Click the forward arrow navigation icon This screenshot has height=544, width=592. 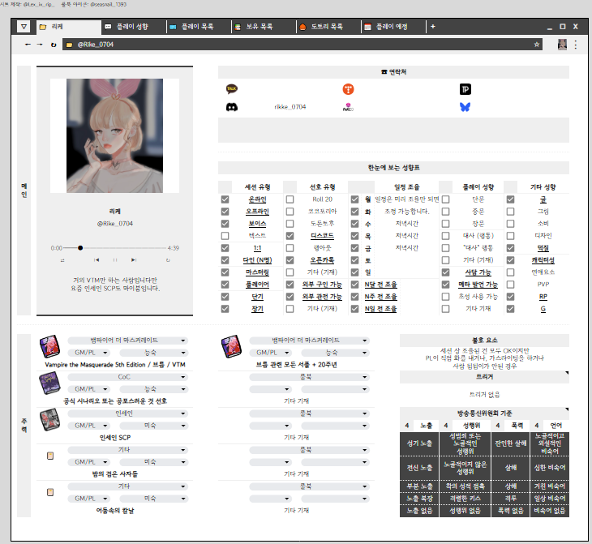coord(40,45)
